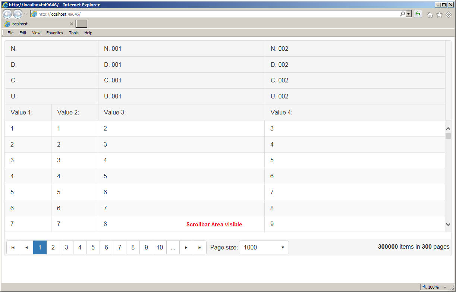Click the U. 001 header cell

(181, 96)
